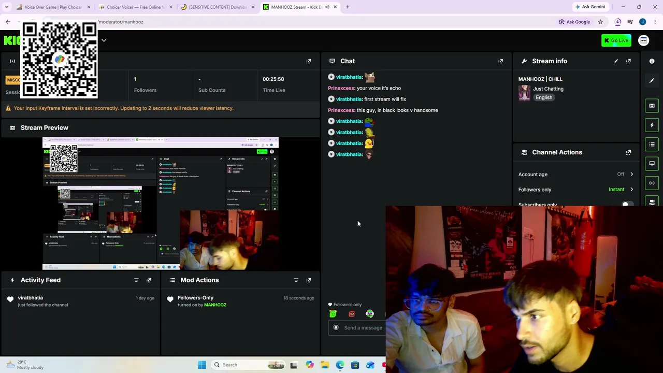The width and height of the screenshot is (663, 373).
Task: Edit stream info with the pencil icon
Action: [x=616, y=61]
